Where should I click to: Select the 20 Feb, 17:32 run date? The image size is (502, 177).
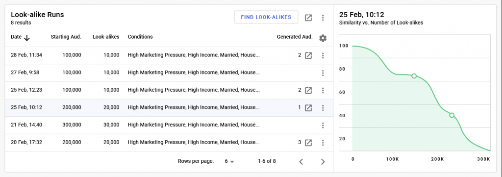tap(26, 142)
